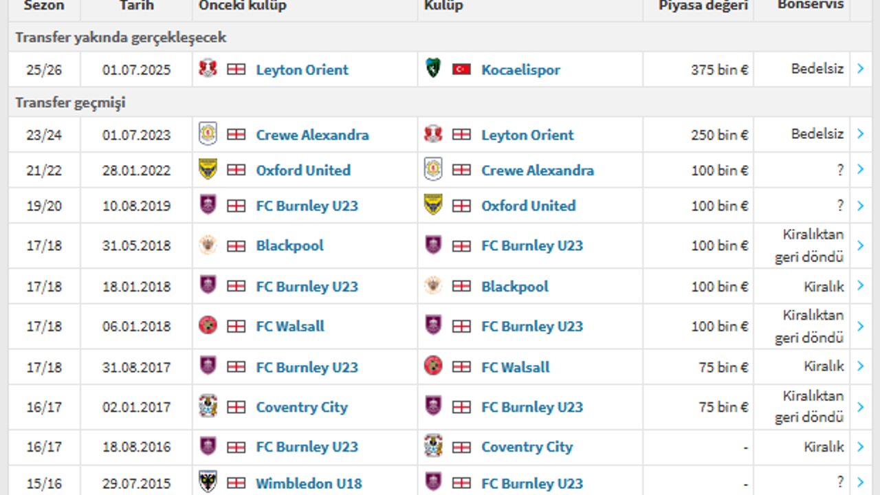Open the Kocaelispor club link
This screenshot has height=495, width=880.
520,69
